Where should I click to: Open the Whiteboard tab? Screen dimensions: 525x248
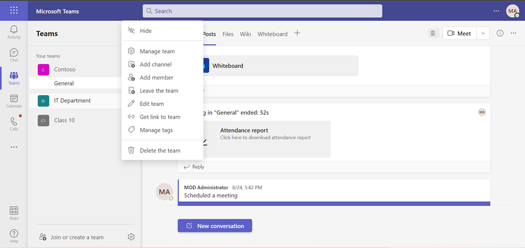click(272, 34)
